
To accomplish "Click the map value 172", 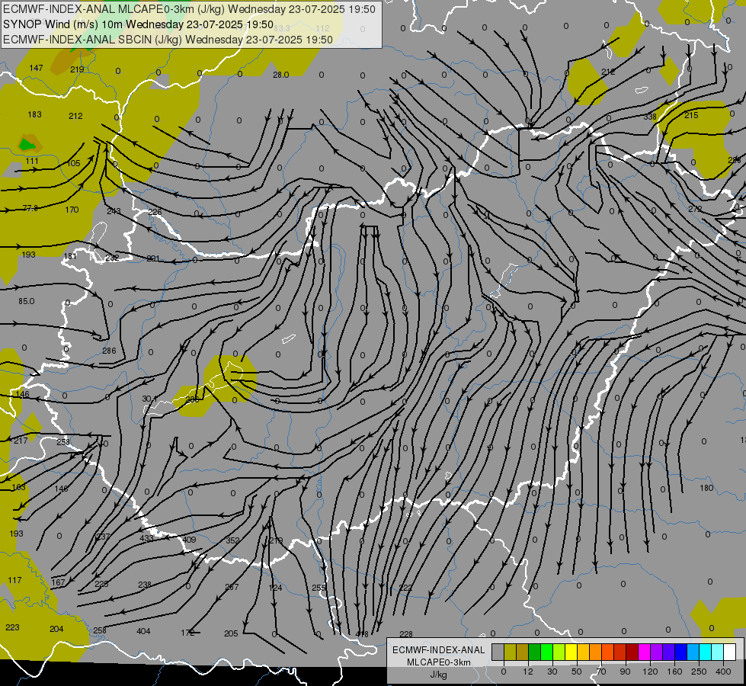I will coord(188,633).
